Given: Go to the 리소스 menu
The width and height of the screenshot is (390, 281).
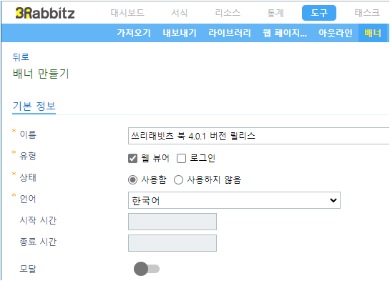Looking at the screenshot, I should tap(228, 13).
